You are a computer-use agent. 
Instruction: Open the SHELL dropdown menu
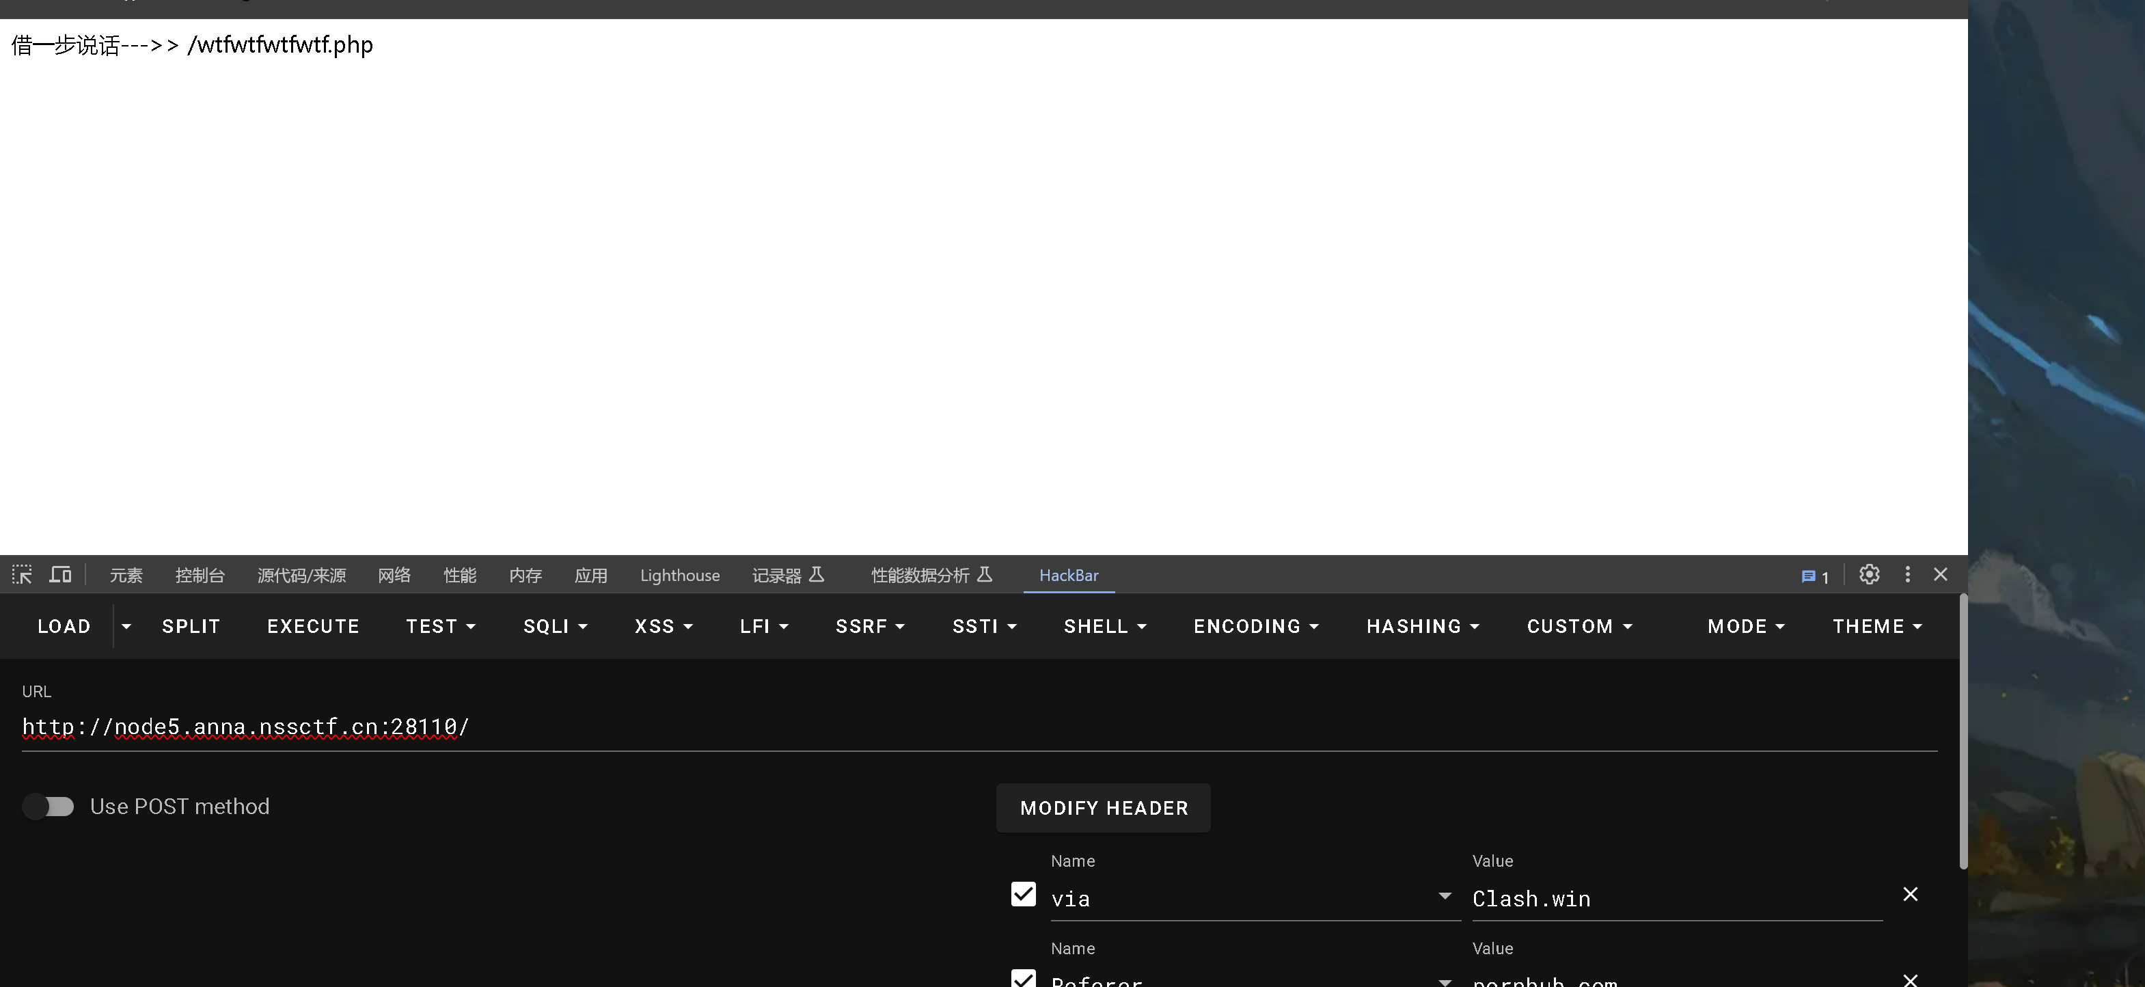coord(1105,626)
